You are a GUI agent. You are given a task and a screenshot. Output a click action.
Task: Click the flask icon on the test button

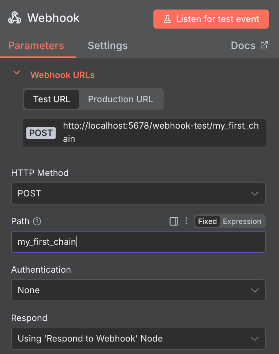pos(168,19)
